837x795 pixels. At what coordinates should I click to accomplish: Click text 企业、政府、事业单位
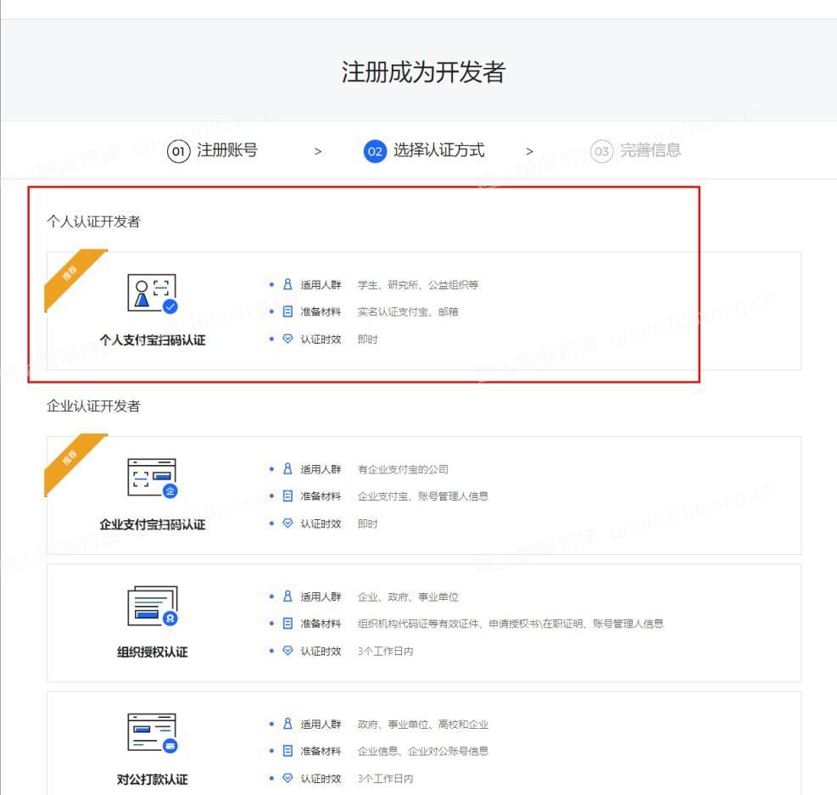pyautogui.click(x=408, y=597)
